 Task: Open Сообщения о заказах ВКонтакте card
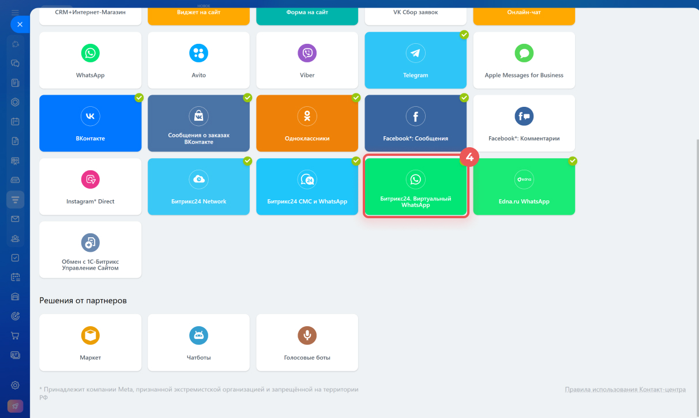point(199,123)
